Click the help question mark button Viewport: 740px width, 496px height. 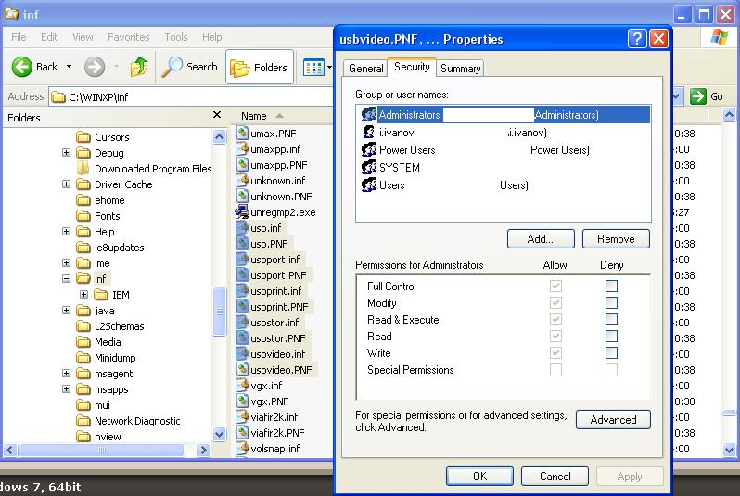[636, 39]
